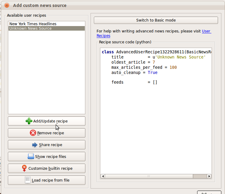The width and height of the screenshot is (225, 194).
Task: Switch to Basic mode
Action: pos(156,20)
